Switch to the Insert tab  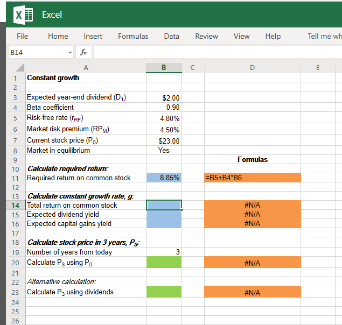coord(93,36)
